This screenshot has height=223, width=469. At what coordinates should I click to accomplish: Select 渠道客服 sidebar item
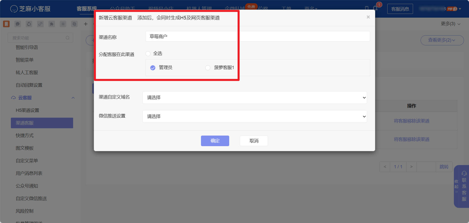42,123
